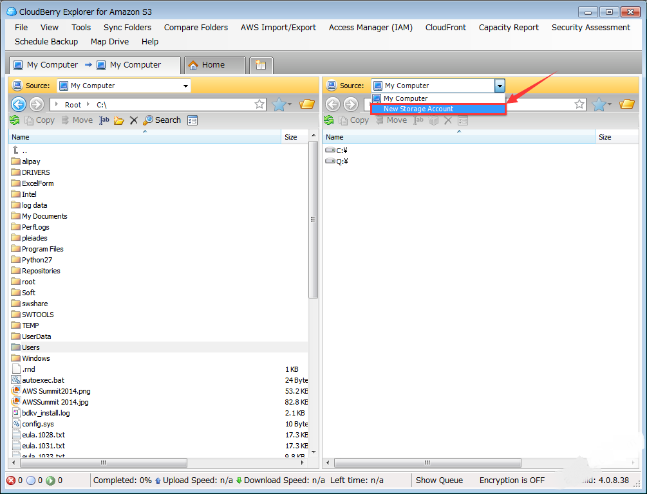Screen dimensions: 647x494
Task: Go back in the left pane navigation
Action: 19,104
